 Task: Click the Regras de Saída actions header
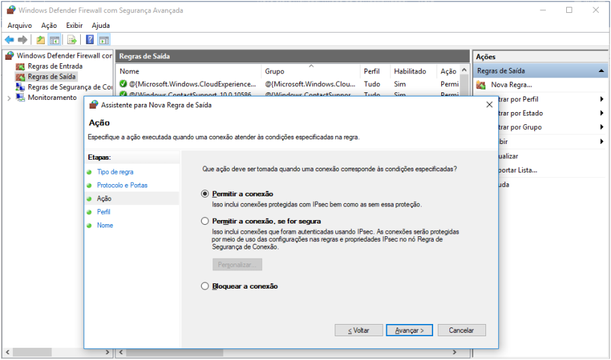540,71
